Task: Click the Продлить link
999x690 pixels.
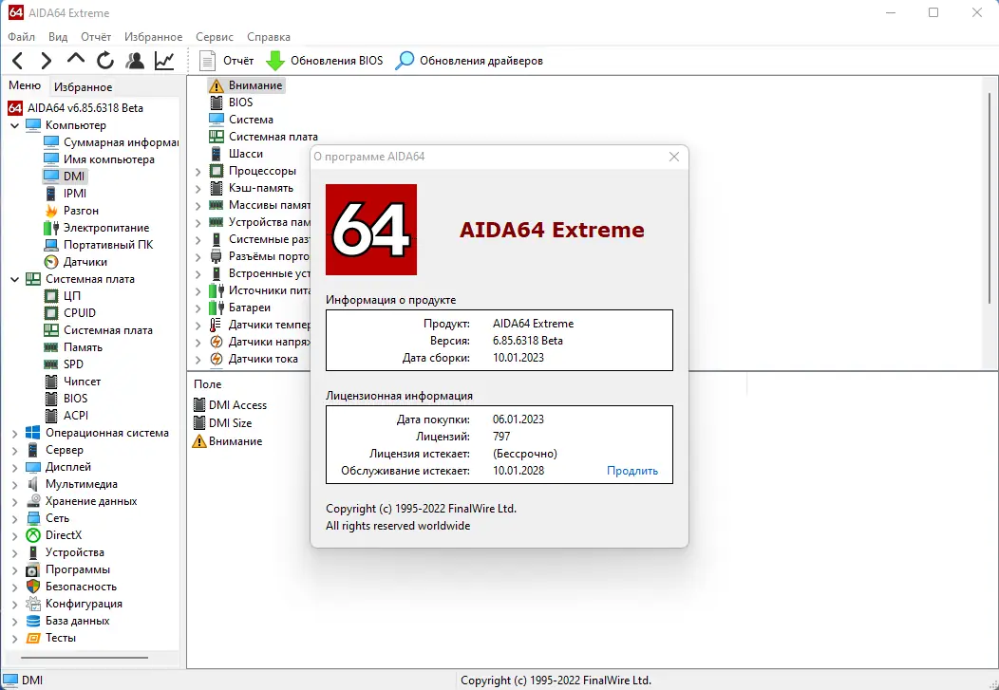Action: pos(632,471)
